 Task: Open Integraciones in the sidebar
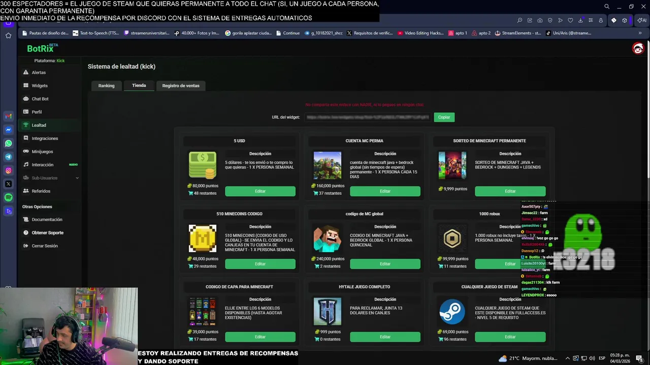[45, 138]
